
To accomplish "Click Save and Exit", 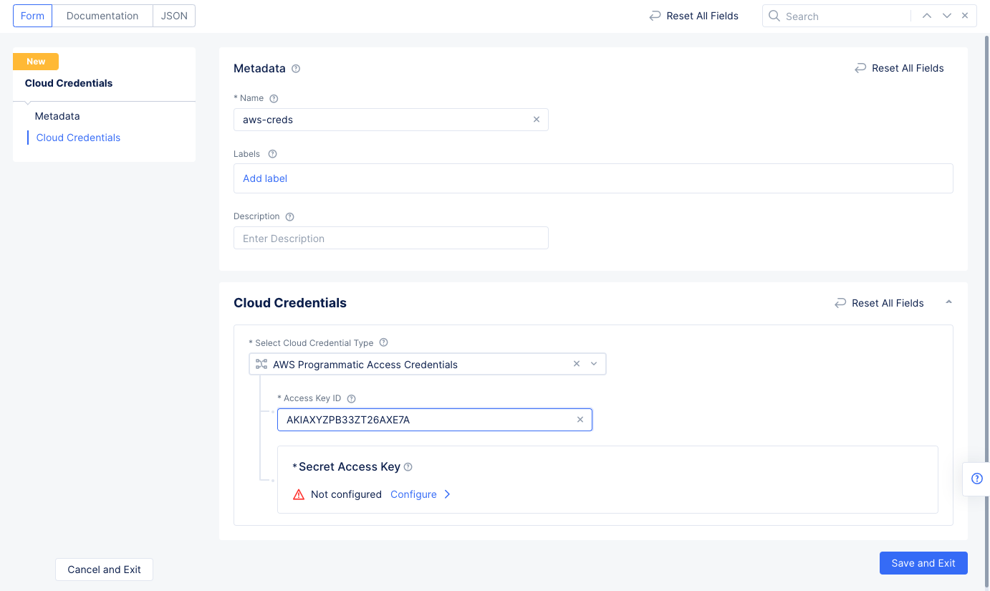I will point(923,563).
